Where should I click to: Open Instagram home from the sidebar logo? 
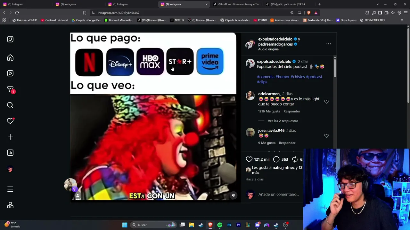pos(10,39)
